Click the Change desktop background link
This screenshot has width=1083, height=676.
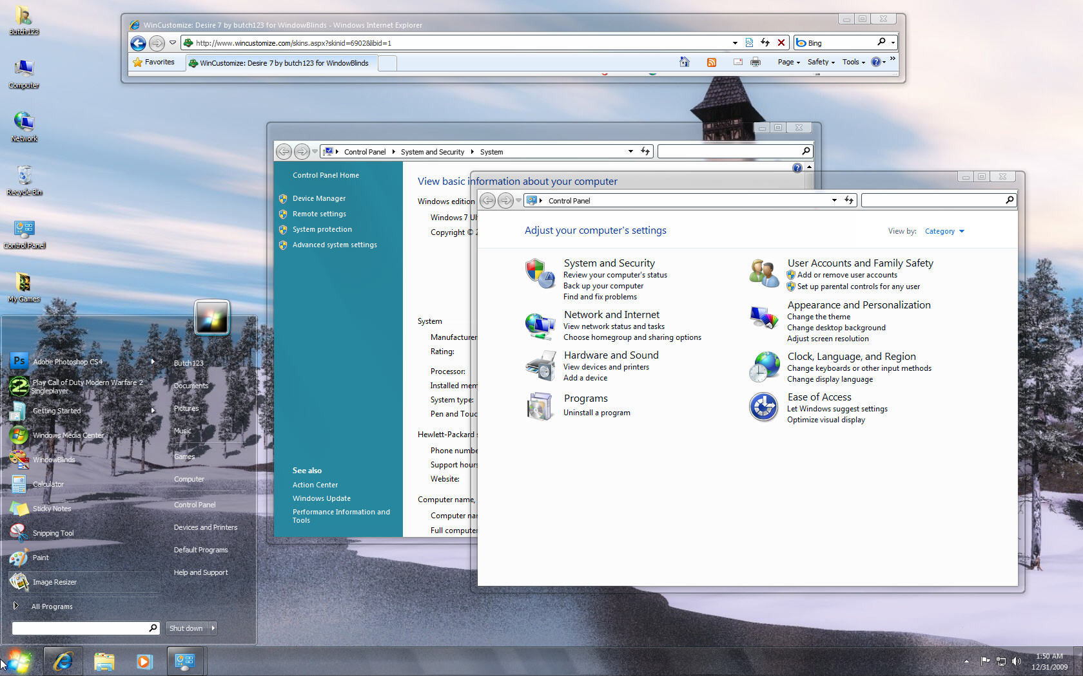(836, 328)
